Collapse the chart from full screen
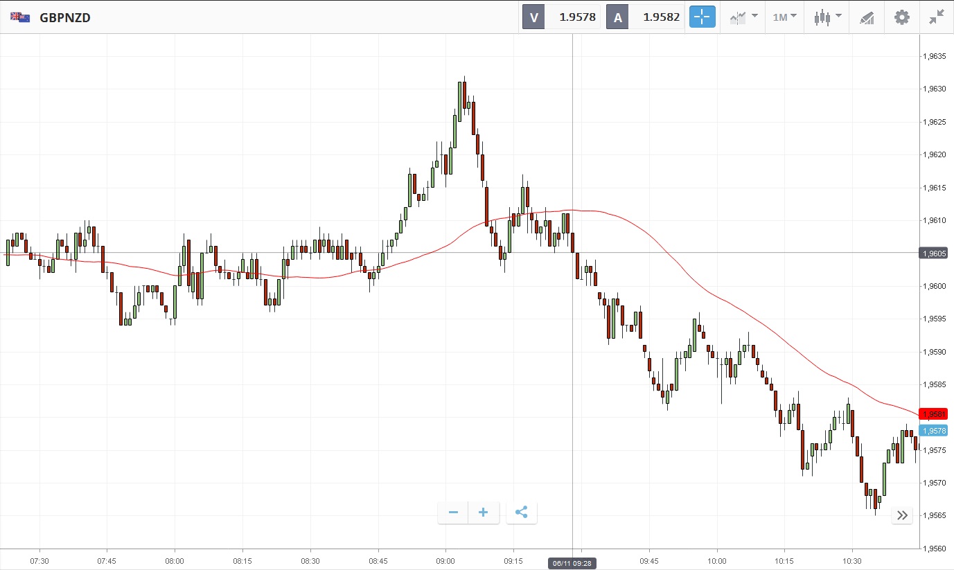Screen dimensions: 954x570 (937, 17)
